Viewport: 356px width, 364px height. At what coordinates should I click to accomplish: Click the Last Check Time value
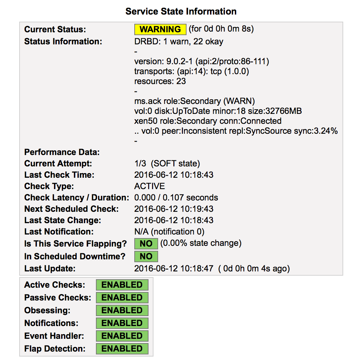click(174, 175)
